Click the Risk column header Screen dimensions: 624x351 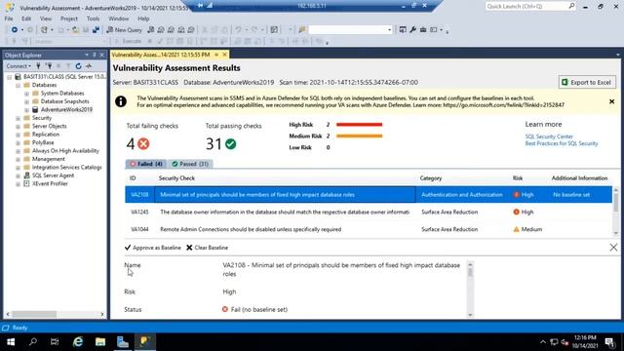click(x=518, y=178)
